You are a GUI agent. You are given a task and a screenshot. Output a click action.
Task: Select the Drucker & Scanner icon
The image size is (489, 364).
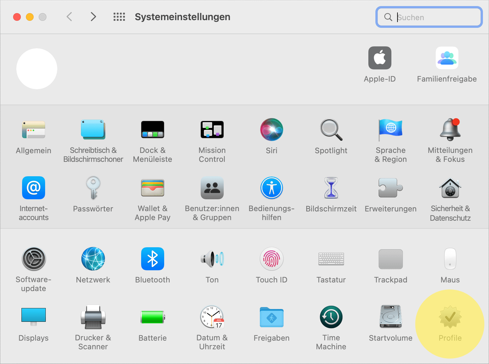(93, 317)
